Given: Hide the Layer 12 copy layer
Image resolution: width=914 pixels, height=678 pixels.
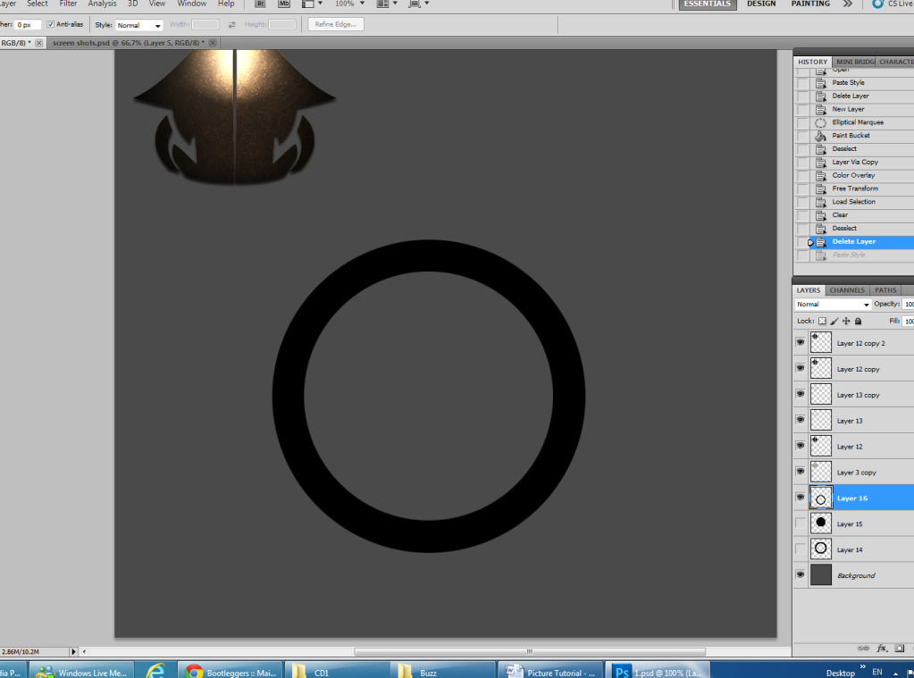Looking at the screenshot, I should [801, 368].
